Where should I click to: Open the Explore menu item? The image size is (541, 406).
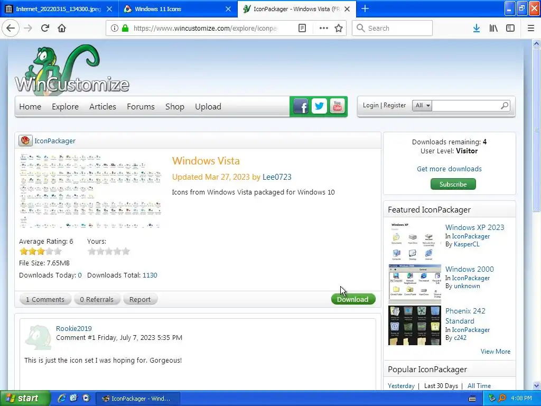coord(65,107)
